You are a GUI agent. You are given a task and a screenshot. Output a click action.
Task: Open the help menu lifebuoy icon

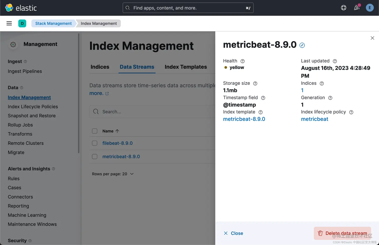[x=344, y=8]
